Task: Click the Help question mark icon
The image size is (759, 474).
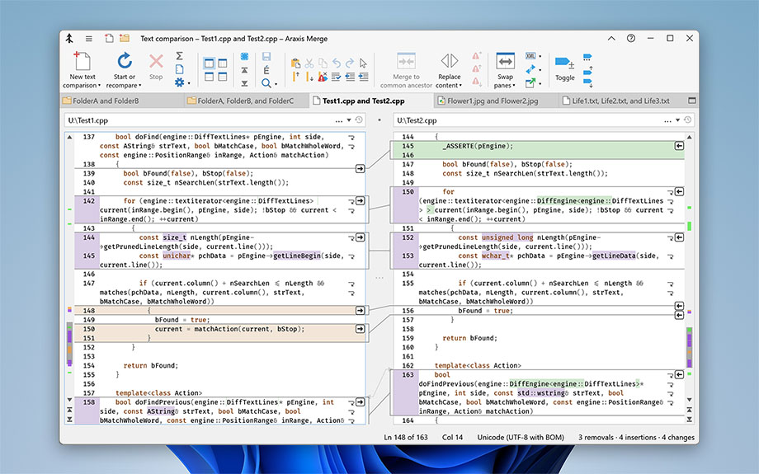Action: (631, 38)
